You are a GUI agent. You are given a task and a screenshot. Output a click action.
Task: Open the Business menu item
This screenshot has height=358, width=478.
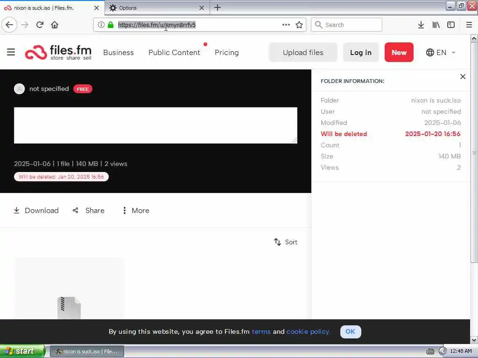(119, 53)
